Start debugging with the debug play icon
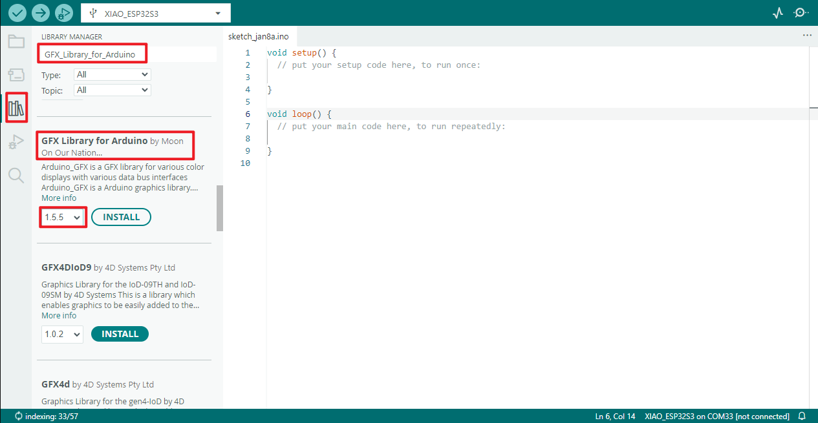Image resolution: width=818 pixels, height=423 pixels. coord(64,13)
